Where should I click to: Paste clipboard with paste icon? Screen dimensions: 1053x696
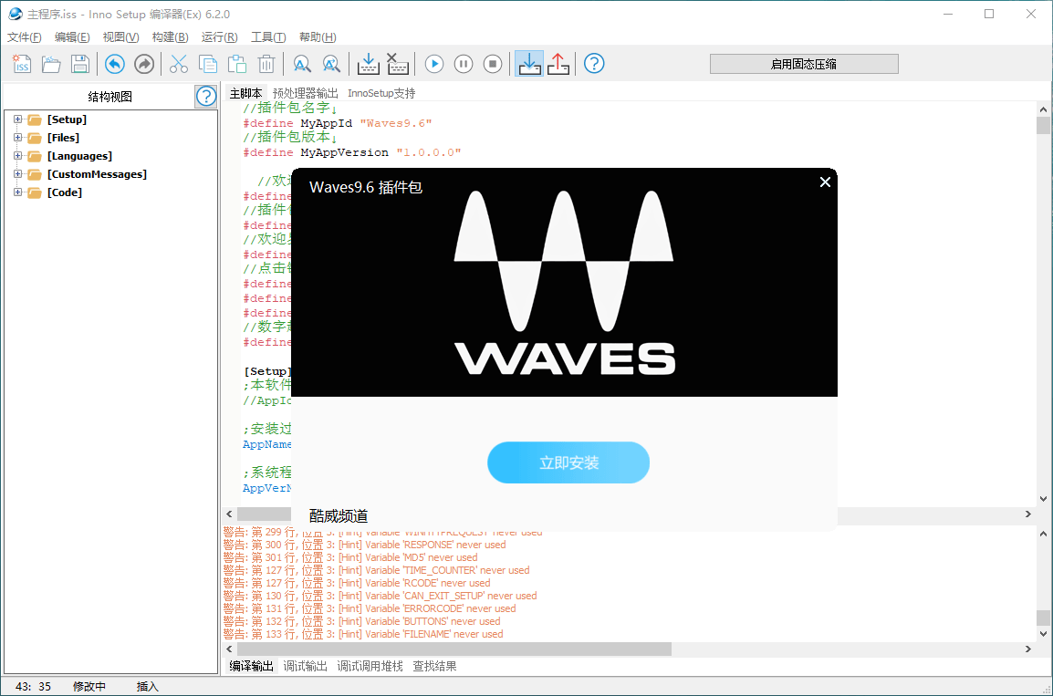coord(237,64)
